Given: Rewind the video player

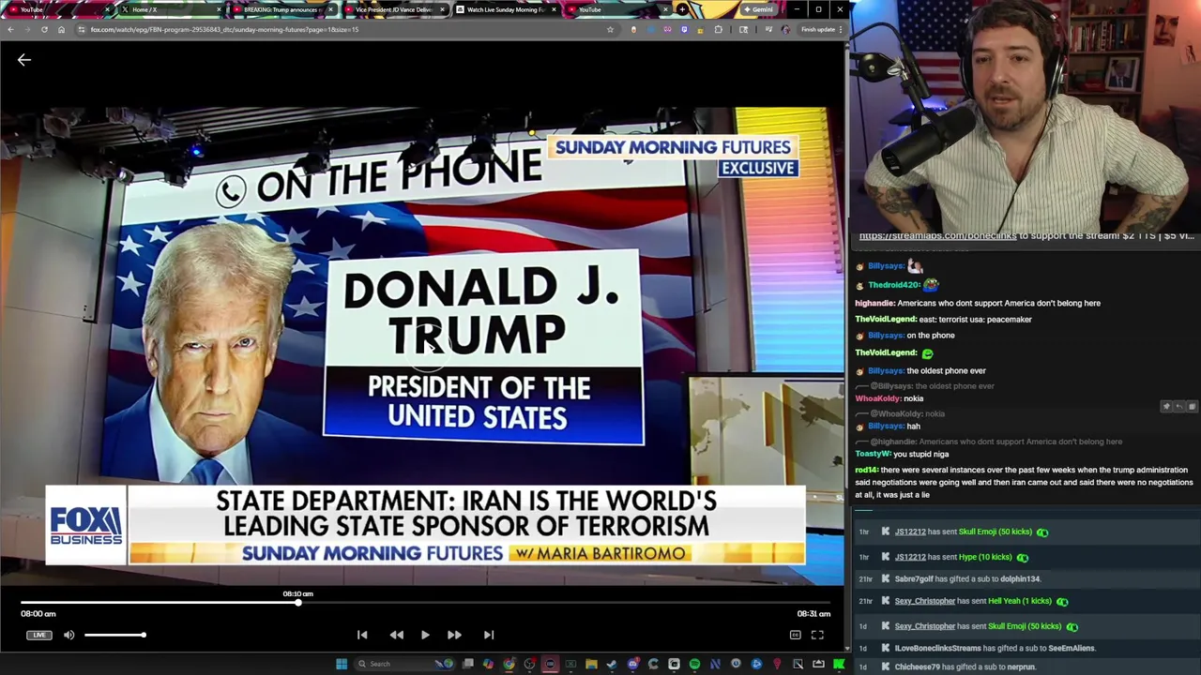Looking at the screenshot, I should [397, 635].
